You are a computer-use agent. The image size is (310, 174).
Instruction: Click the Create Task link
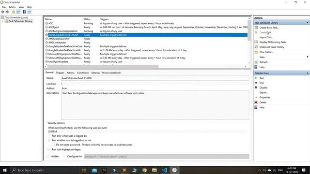pyautogui.click(x=266, y=32)
